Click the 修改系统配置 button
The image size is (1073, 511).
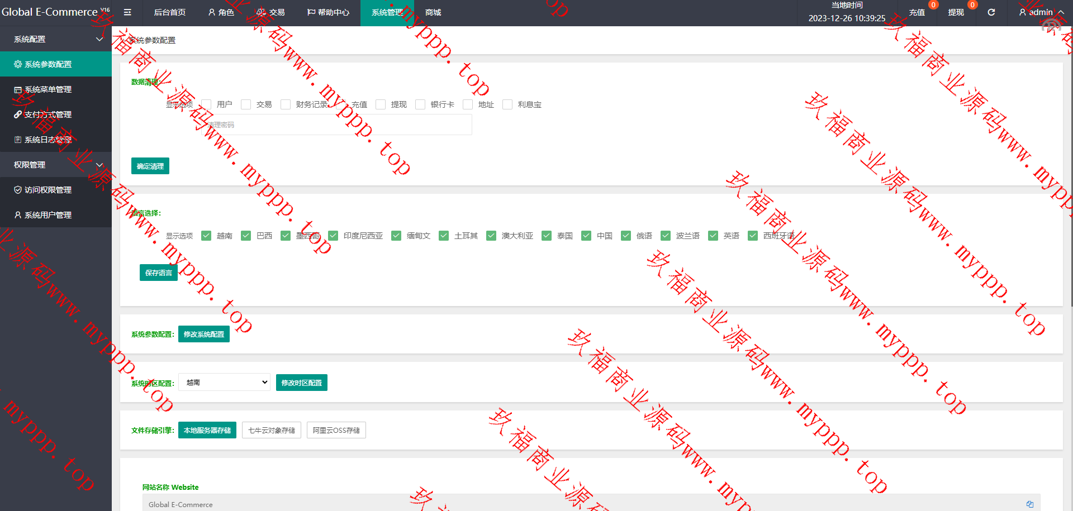point(204,334)
